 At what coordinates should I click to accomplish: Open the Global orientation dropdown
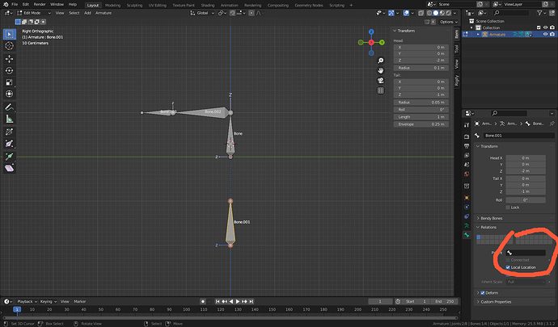[202, 13]
